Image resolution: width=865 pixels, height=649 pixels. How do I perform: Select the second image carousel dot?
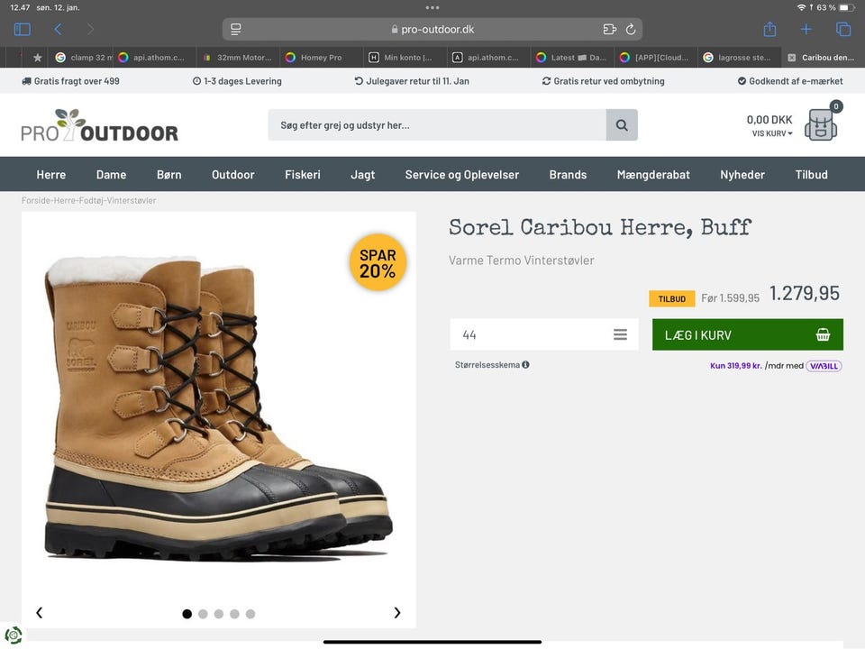pyautogui.click(x=203, y=614)
